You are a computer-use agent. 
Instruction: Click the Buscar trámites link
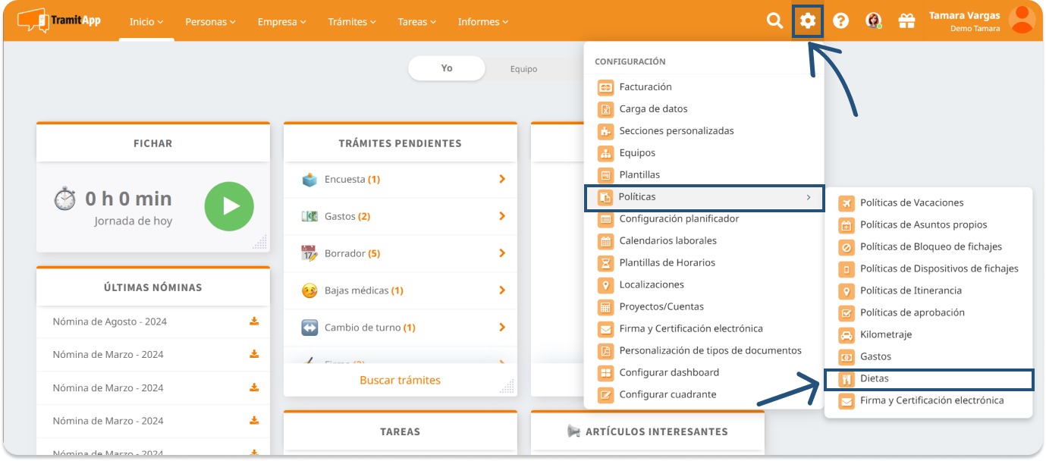tap(400, 380)
